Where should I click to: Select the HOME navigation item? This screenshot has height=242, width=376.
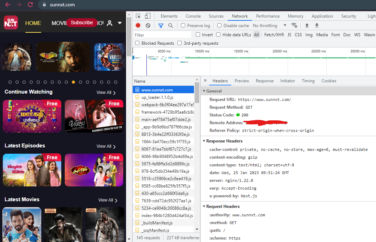click(33, 23)
